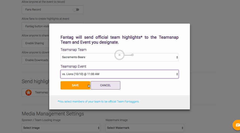Click the Teamsnap Event label
Image resolution: width=240 pixels, height=133 pixels.
coord(73,66)
